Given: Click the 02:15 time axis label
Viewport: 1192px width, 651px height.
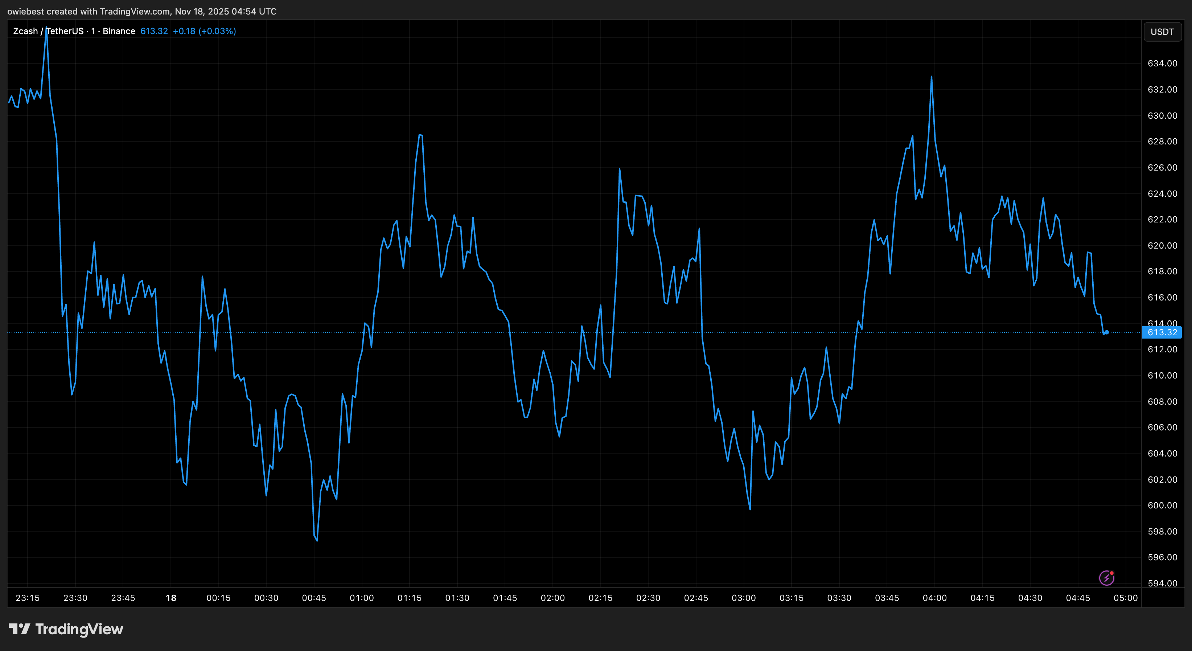Looking at the screenshot, I should pos(600,598).
